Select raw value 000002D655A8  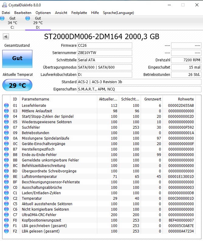[181, 105]
